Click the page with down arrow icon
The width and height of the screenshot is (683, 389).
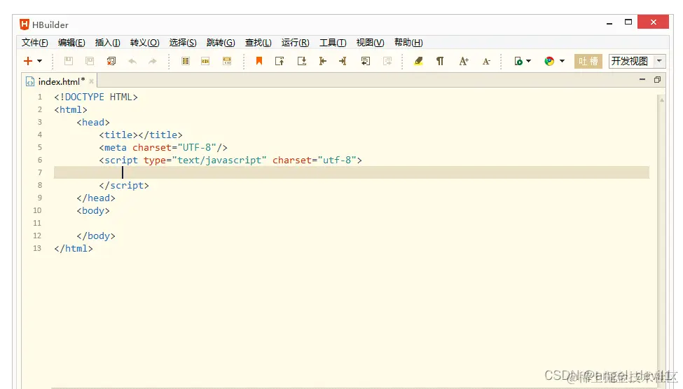pyautogui.click(x=302, y=61)
